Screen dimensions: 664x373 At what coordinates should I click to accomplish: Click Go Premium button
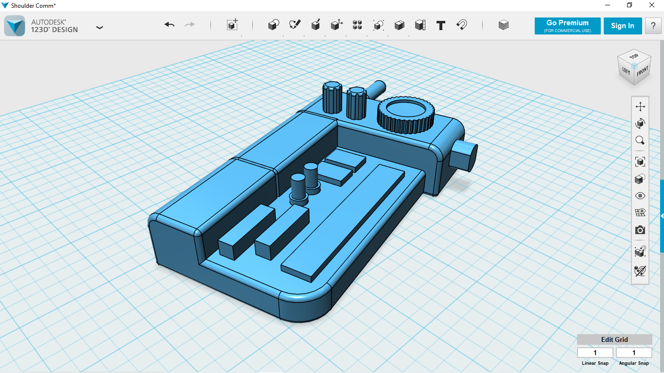[567, 26]
